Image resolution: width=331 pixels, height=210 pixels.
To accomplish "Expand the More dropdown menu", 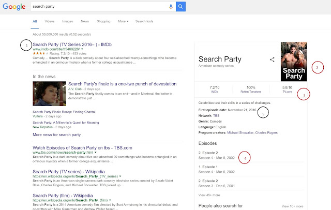I will [x=123, y=21].
